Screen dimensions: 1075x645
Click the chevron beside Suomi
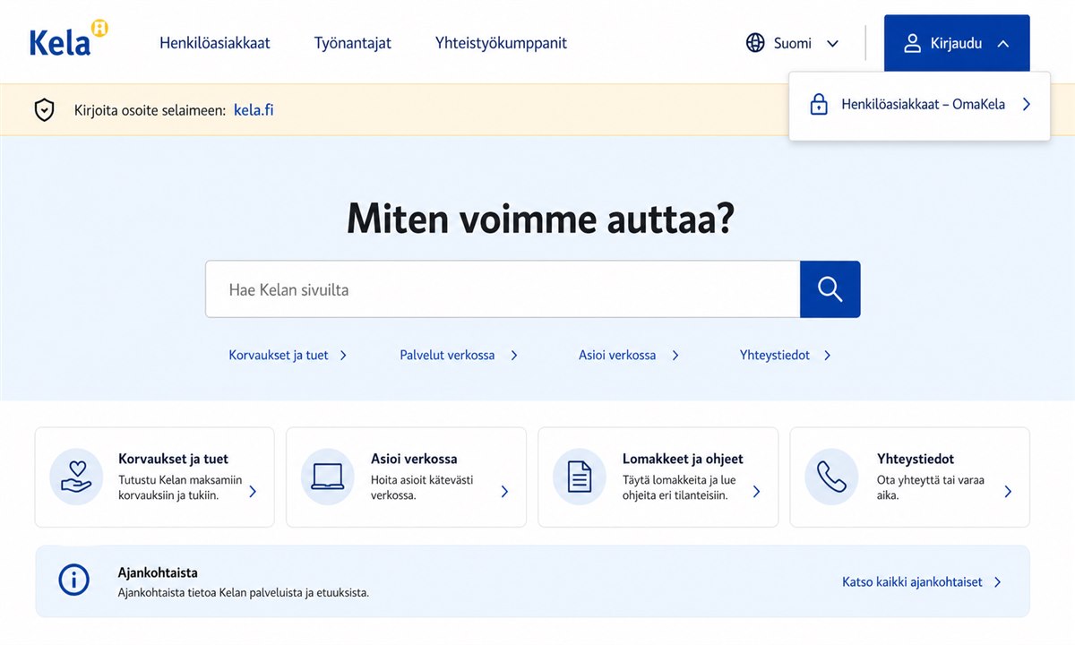tap(832, 43)
